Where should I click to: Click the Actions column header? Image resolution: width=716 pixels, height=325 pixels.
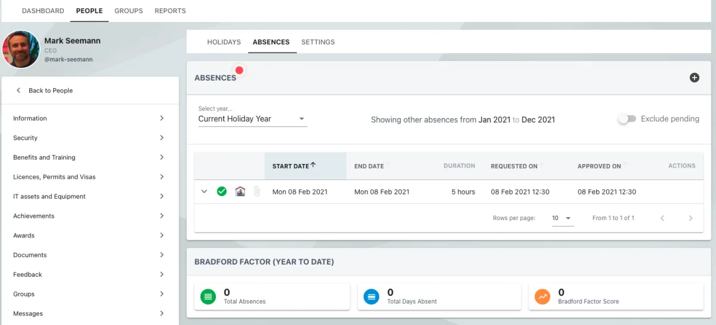[682, 166]
